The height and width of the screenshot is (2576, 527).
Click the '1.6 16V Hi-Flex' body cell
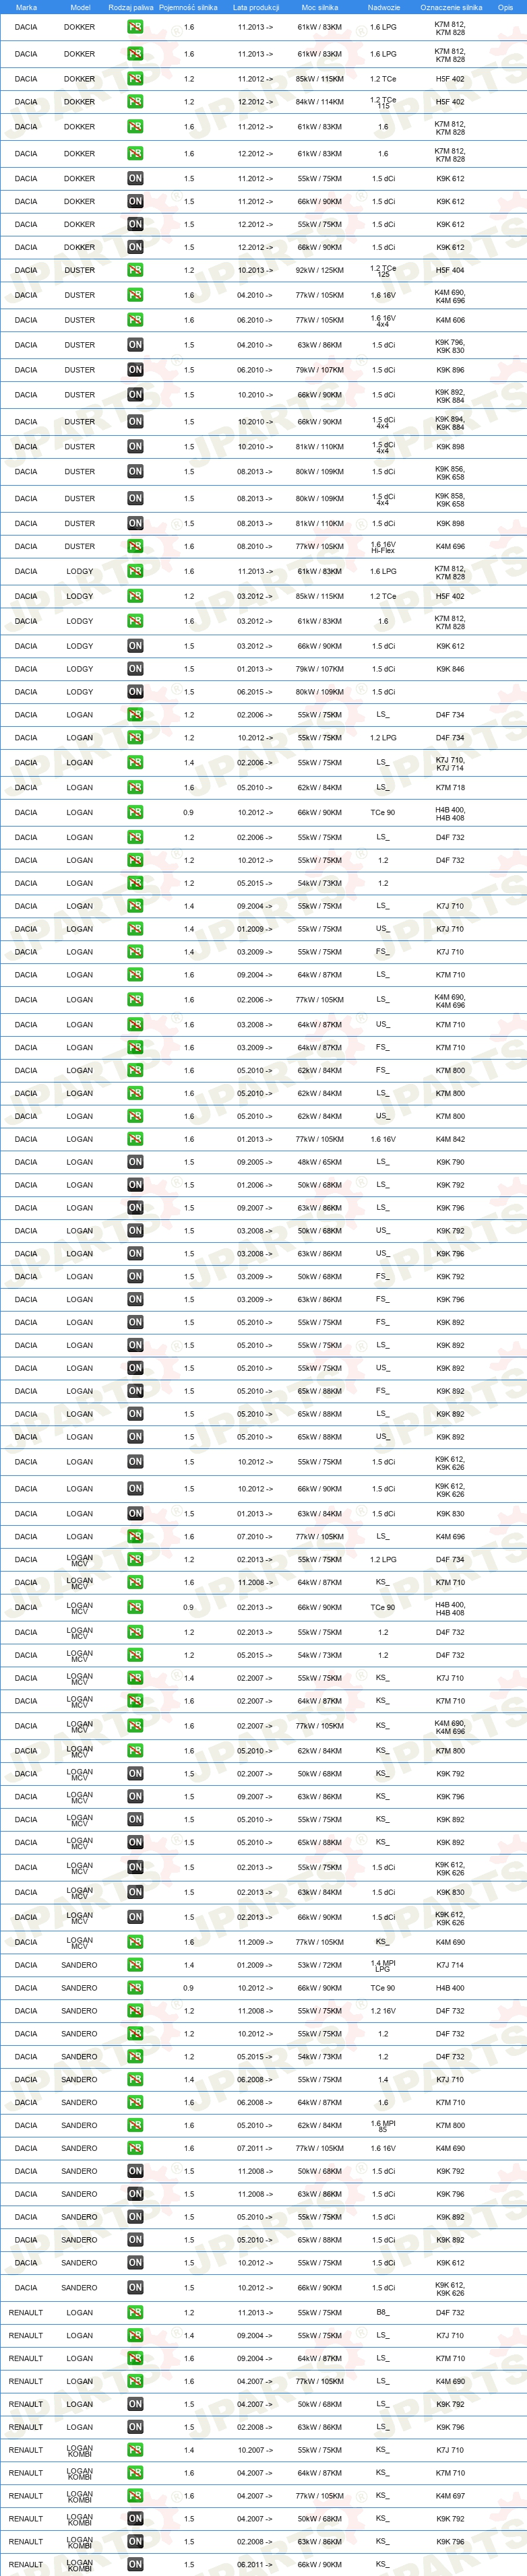[x=383, y=547]
